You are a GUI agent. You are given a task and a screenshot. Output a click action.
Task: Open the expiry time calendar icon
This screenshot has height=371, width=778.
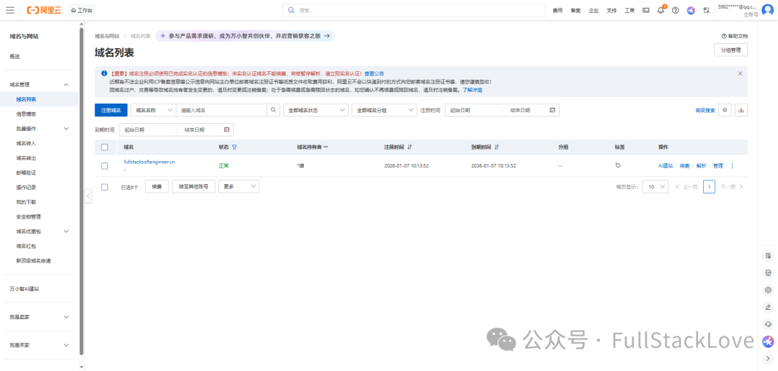227,129
